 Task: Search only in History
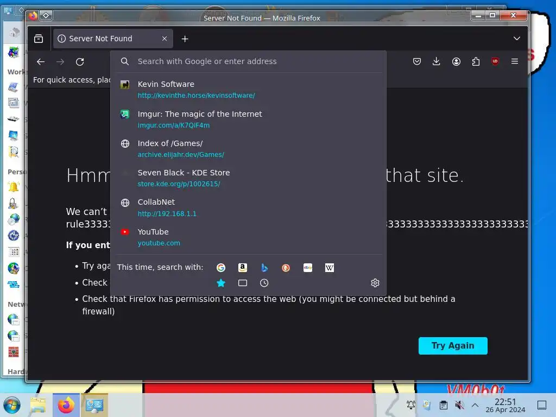pyautogui.click(x=264, y=283)
